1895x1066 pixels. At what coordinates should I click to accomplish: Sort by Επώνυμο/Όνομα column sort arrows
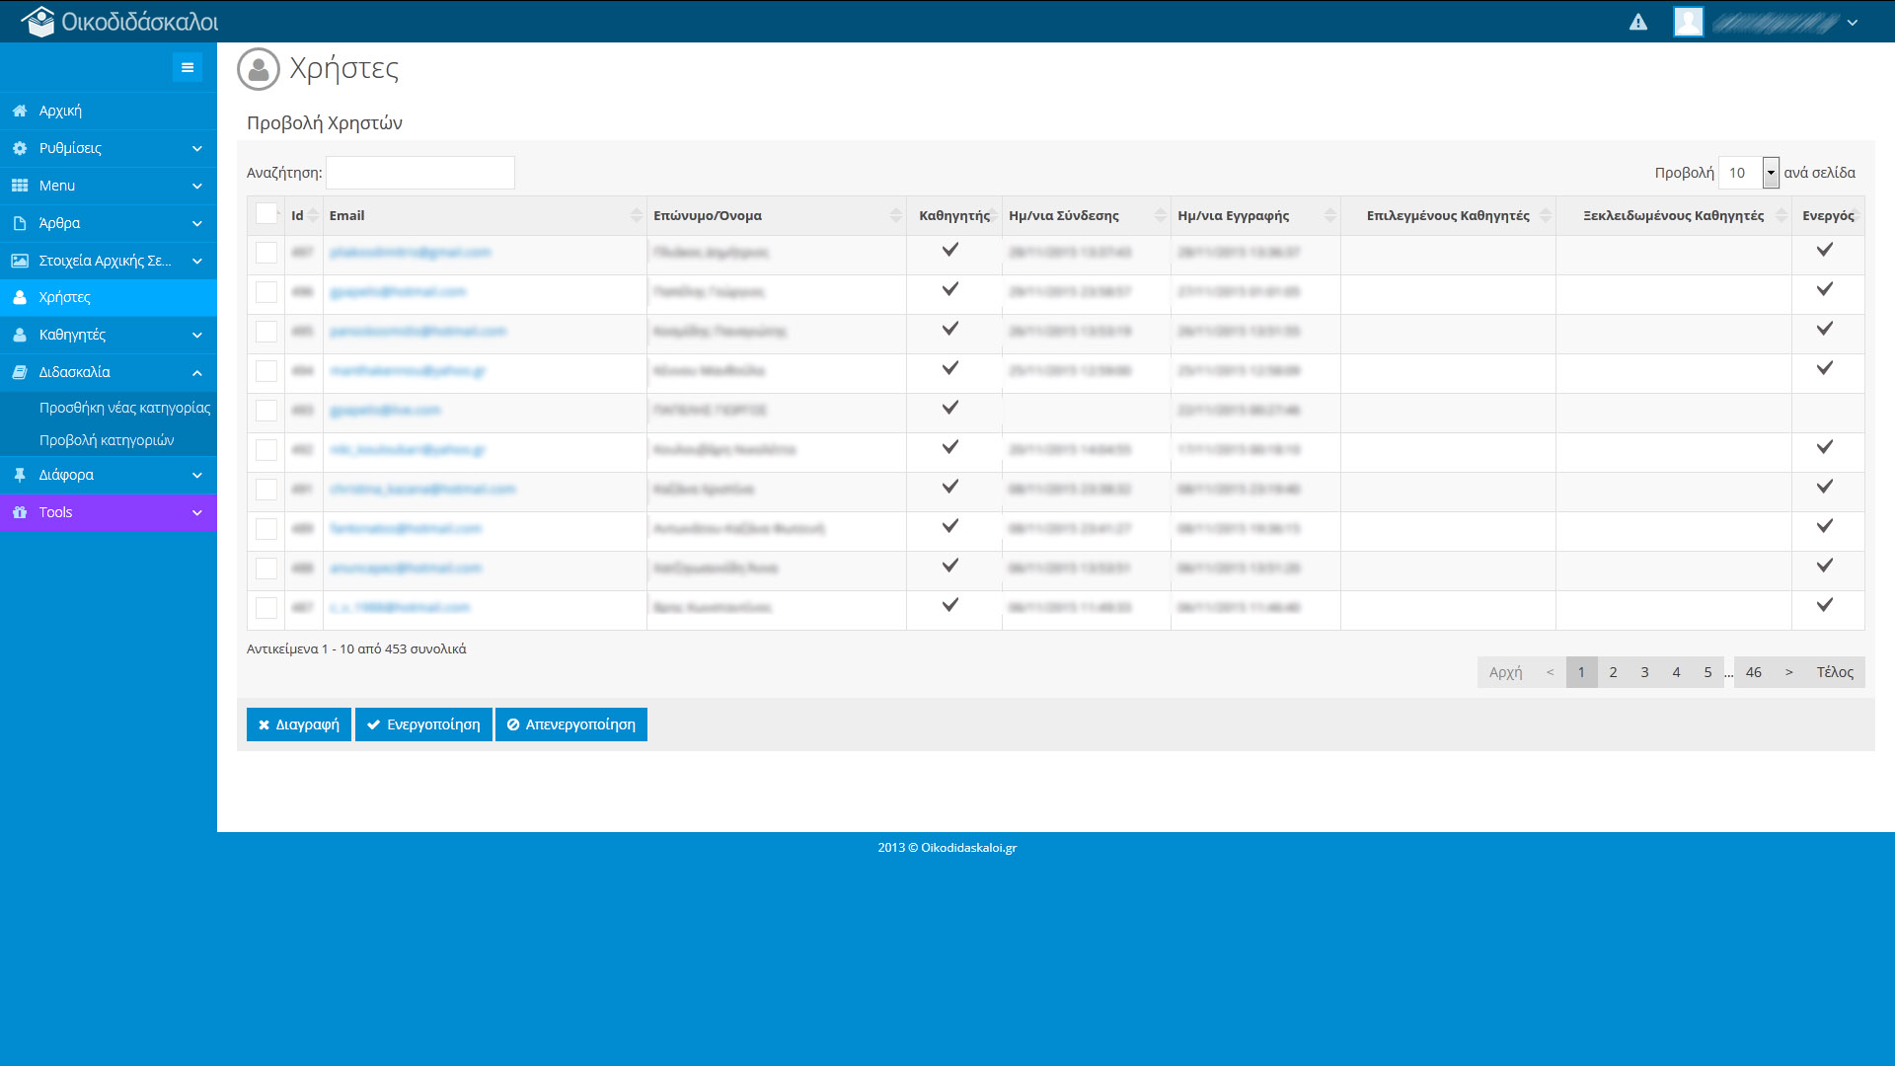pyautogui.click(x=896, y=215)
